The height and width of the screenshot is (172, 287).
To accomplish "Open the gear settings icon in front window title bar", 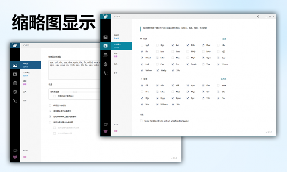I will coord(258,17).
